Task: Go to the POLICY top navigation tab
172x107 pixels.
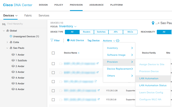Action: click(x=59, y=5)
